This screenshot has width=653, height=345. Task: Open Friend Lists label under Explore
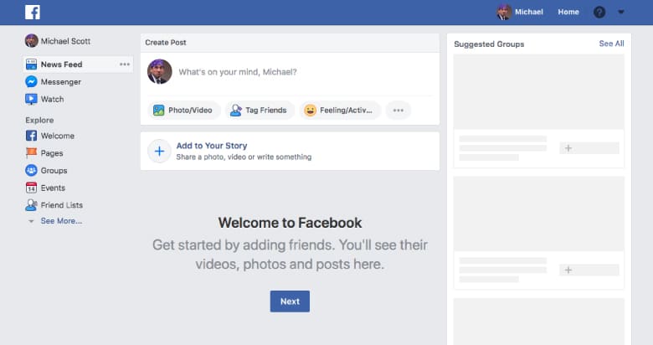(x=62, y=205)
